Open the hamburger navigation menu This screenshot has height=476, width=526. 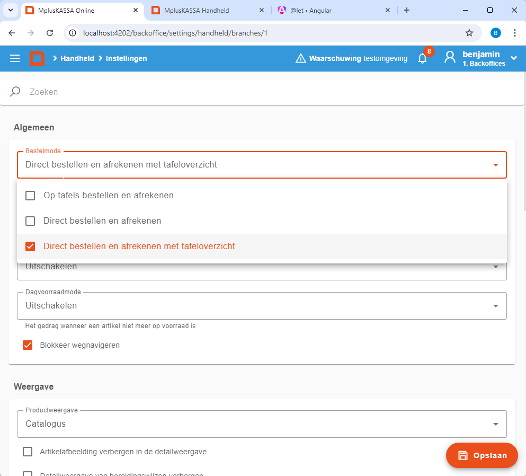(x=15, y=58)
